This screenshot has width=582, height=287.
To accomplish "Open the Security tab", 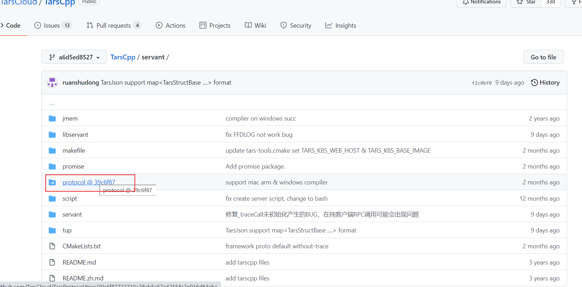I will pos(296,26).
